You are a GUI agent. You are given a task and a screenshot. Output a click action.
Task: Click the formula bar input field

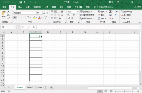pyautogui.click(x=88, y=27)
